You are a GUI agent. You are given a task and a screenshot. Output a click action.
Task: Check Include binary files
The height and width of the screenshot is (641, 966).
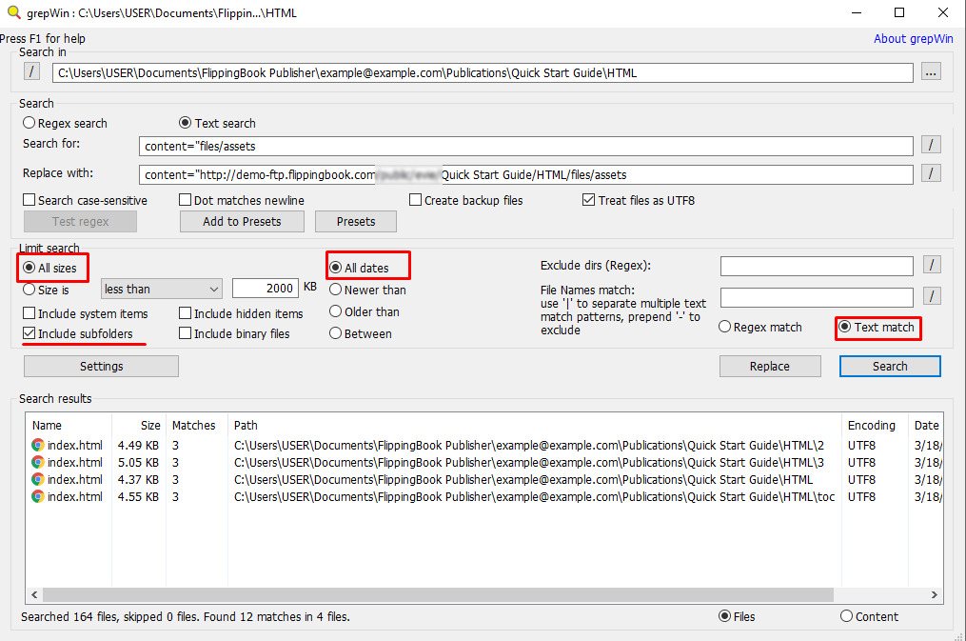[185, 333]
